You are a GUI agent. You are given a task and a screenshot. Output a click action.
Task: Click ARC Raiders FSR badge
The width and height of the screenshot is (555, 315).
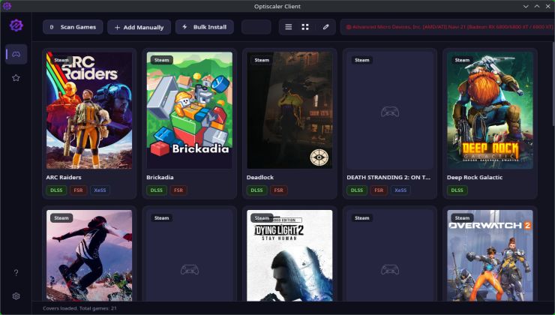(78, 190)
